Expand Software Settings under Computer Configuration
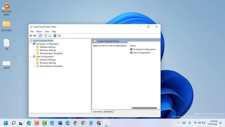This screenshot has height=127, width=225. point(34,47)
